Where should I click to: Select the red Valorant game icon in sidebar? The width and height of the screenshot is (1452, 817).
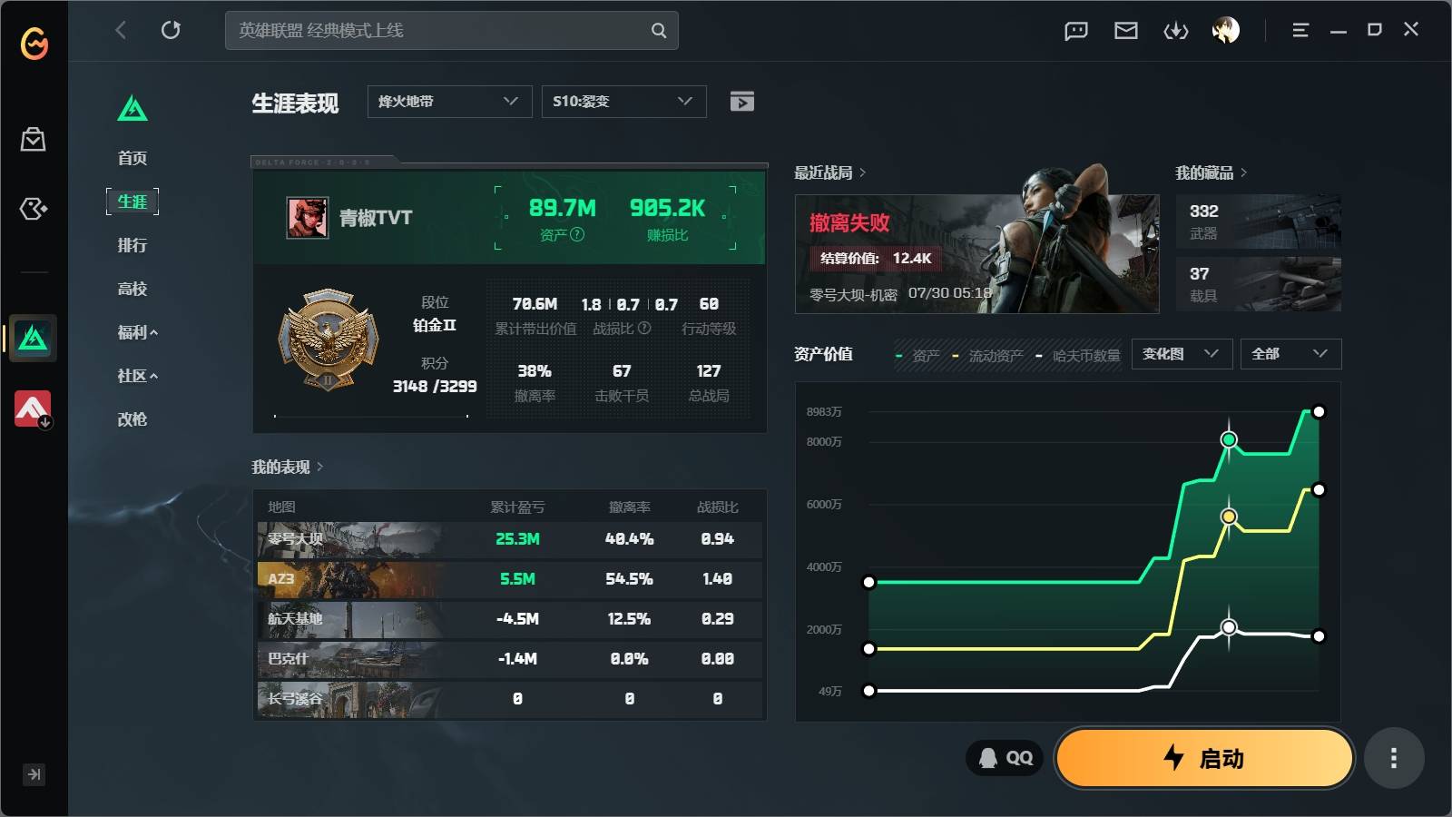tap(34, 409)
